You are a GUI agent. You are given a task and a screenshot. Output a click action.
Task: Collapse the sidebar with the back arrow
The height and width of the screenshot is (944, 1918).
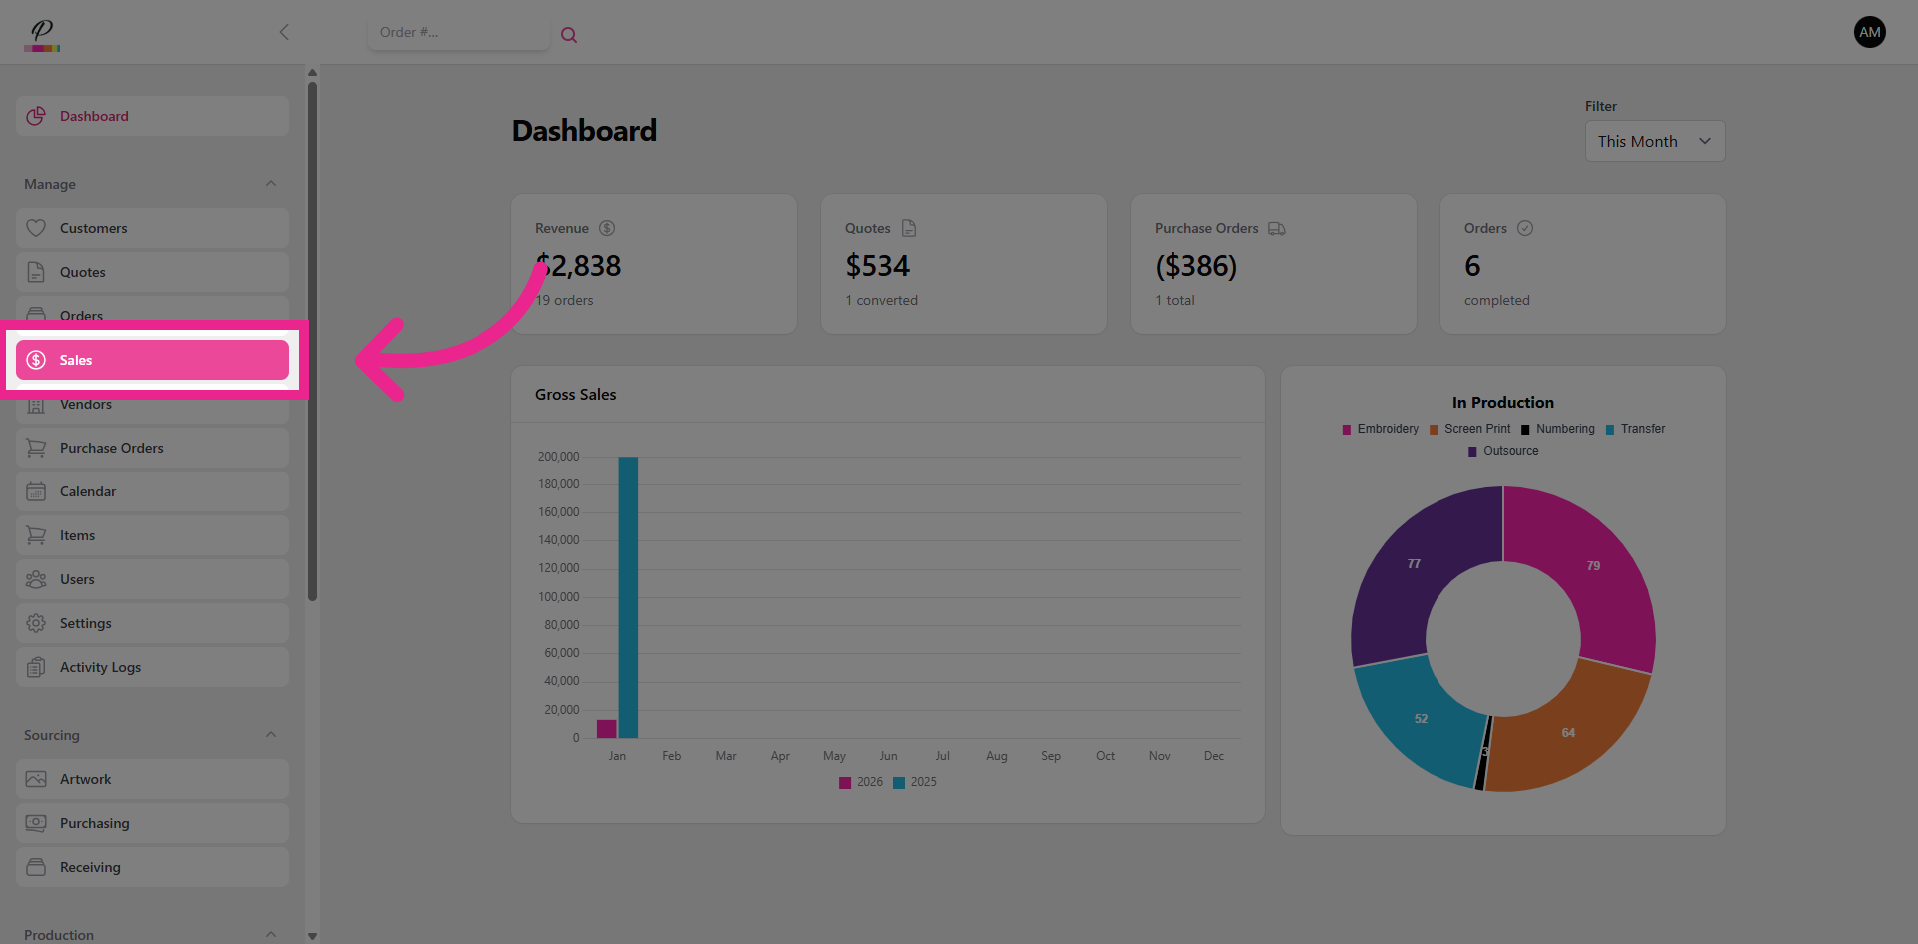tap(284, 32)
